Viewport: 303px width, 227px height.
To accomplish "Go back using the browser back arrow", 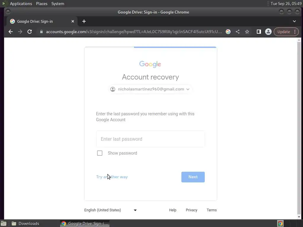I will point(11,32).
